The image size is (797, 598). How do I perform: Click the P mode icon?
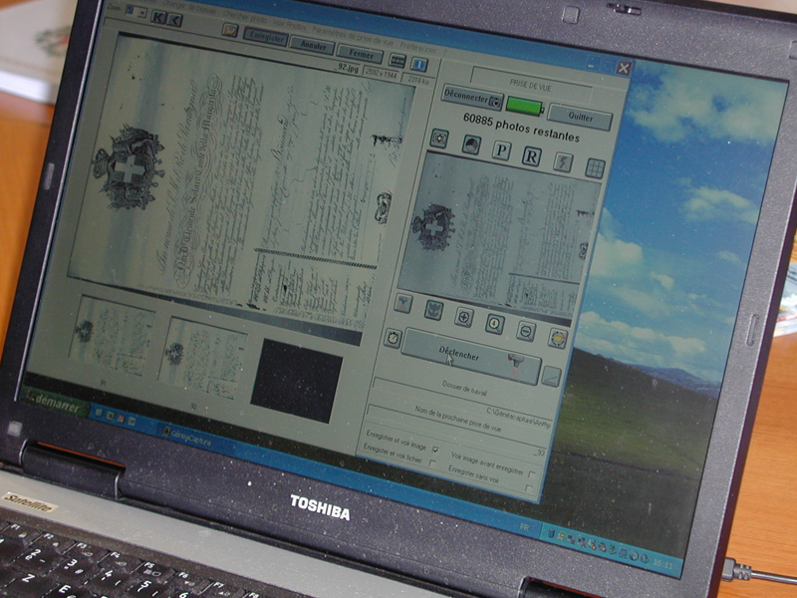point(501,150)
